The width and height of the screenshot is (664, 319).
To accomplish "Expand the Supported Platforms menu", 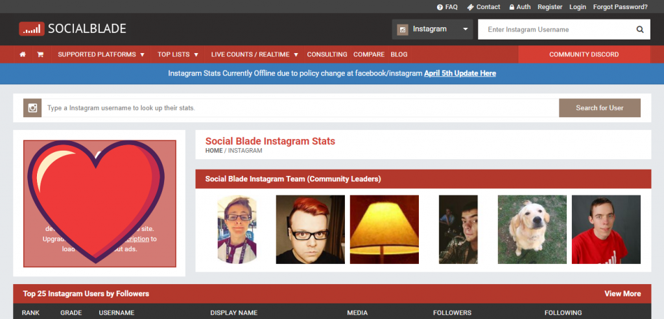I will click(101, 54).
